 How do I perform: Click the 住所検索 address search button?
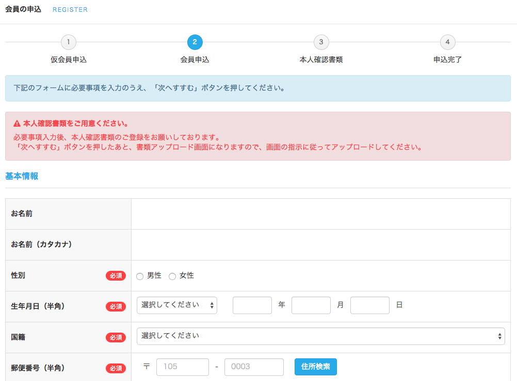316,367
